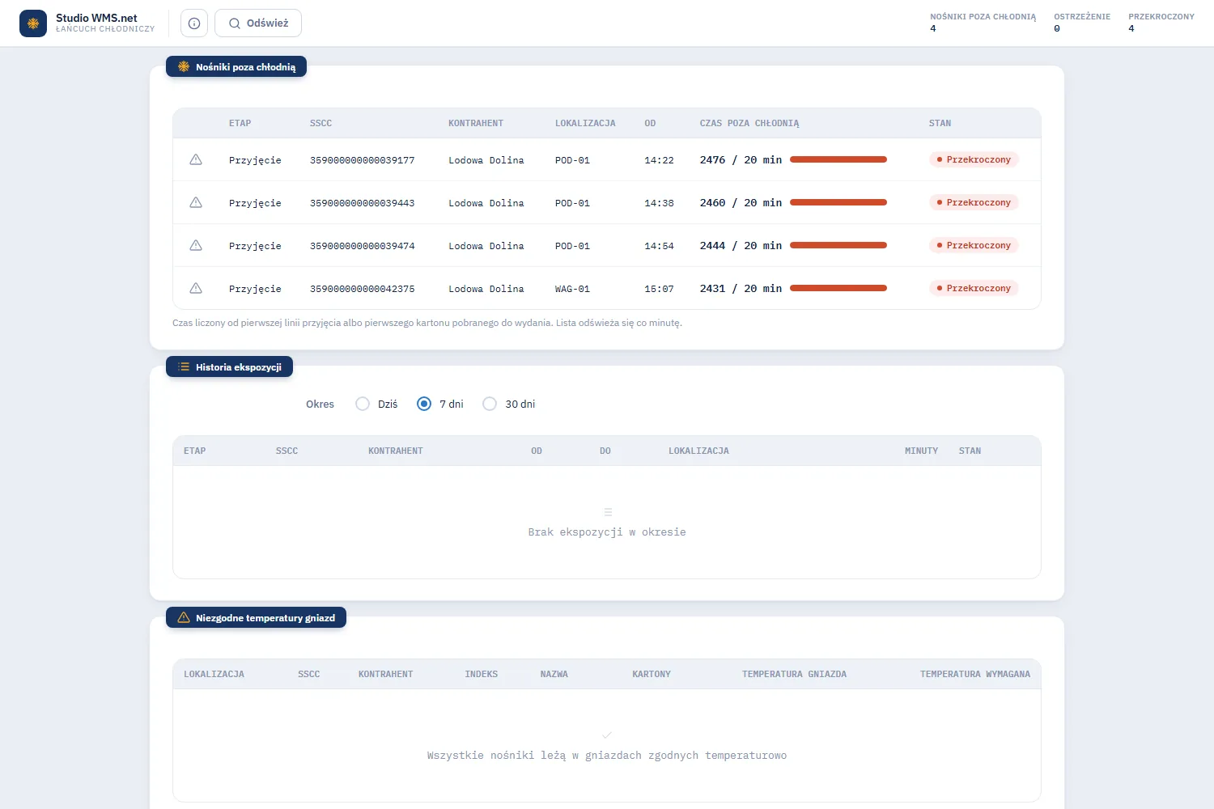Click the Ostrzeżenie counter in top bar
1214x809 pixels.
1082,23
